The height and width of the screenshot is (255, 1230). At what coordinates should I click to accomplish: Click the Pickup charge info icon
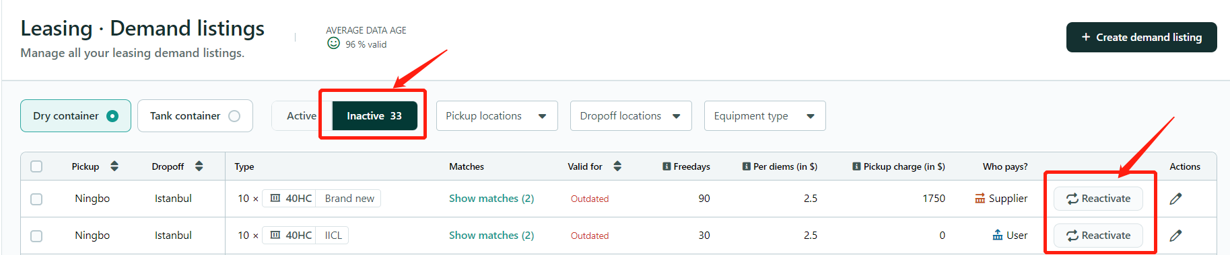856,166
